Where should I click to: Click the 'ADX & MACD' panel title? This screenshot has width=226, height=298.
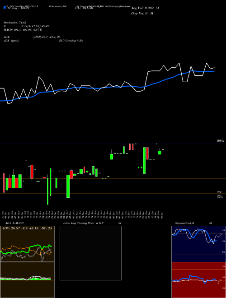(x=14, y=223)
